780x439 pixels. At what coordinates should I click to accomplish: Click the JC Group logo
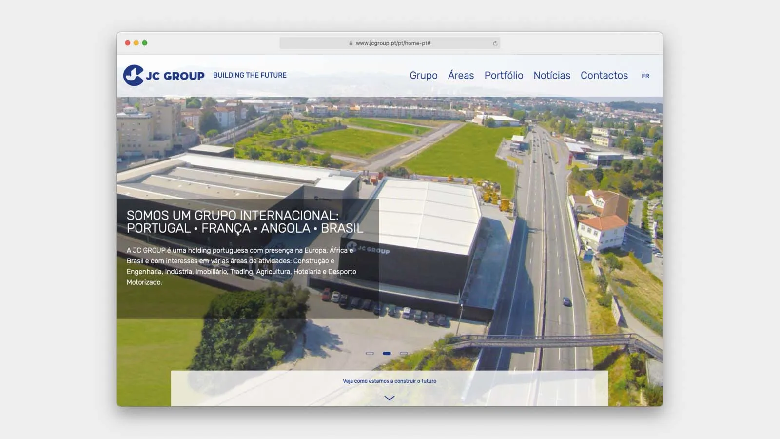[x=164, y=75]
